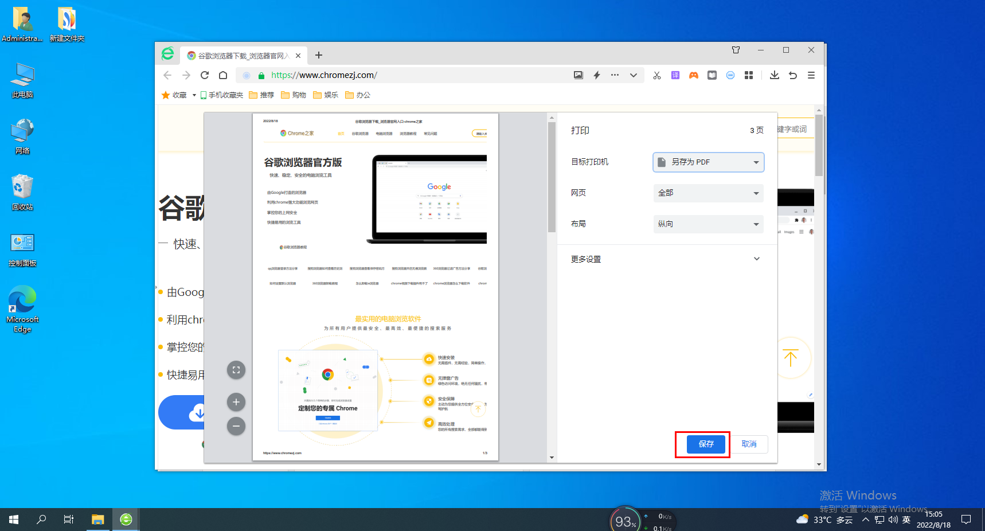The image size is (985, 531).
Task: Open the taskbar search icon
Action: coord(41,520)
